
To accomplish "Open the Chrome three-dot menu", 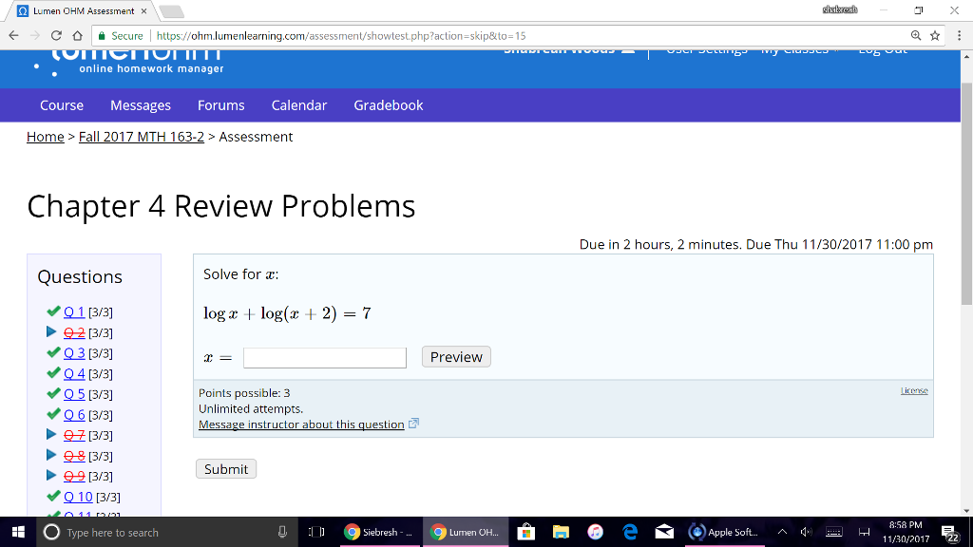I will tap(958, 35).
